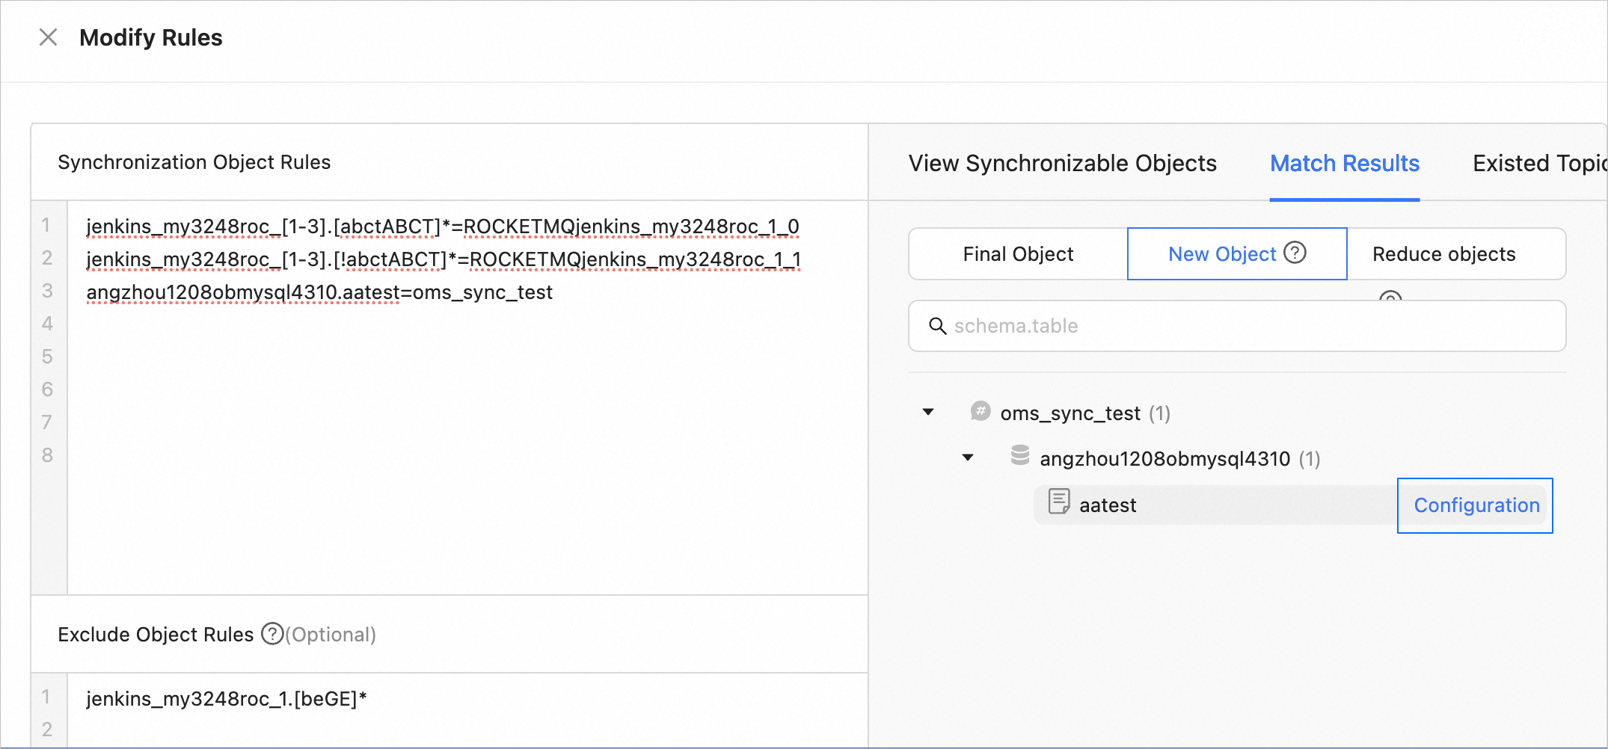Click the aatest table icon

(x=1058, y=502)
